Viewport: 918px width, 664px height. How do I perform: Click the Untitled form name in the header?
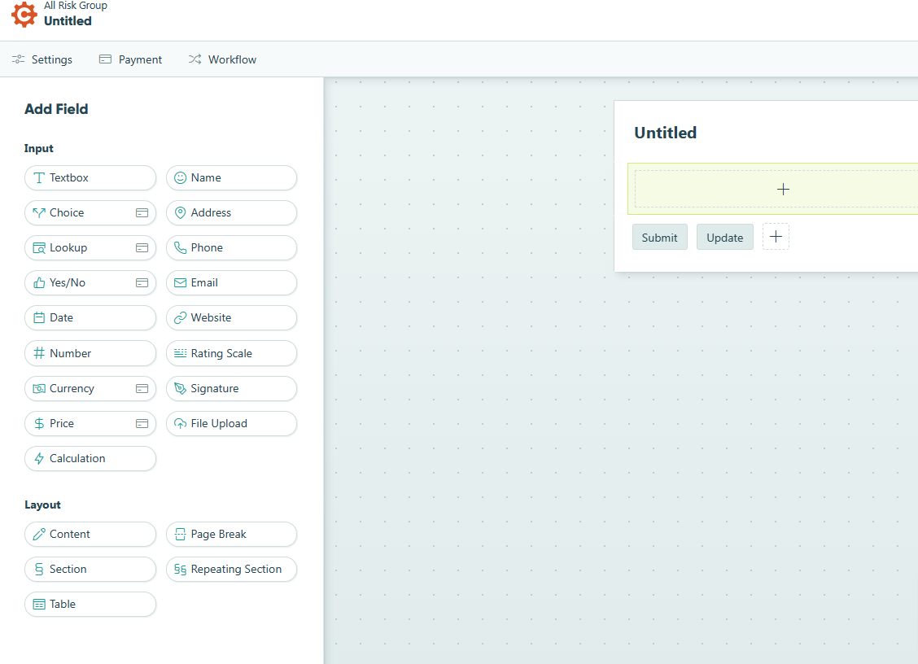click(68, 21)
